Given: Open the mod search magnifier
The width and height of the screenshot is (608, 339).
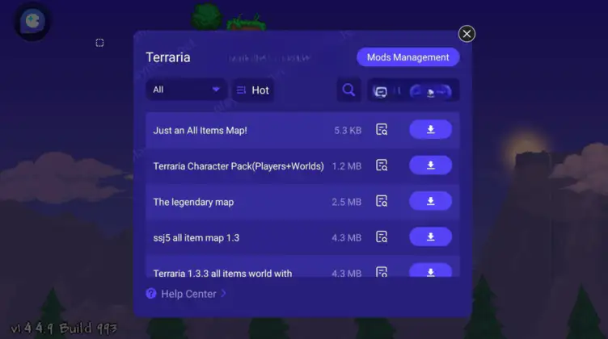Looking at the screenshot, I should [348, 90].
